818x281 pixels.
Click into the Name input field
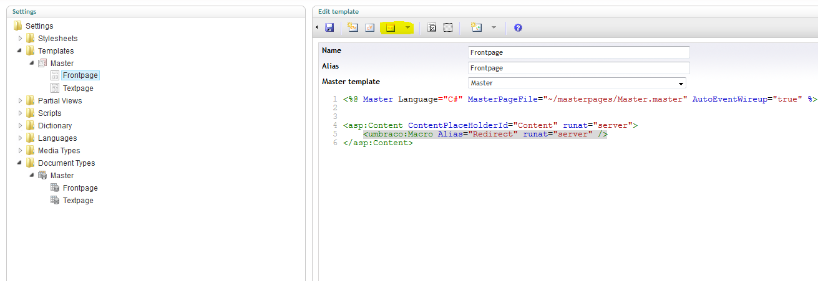coord(579,52)
